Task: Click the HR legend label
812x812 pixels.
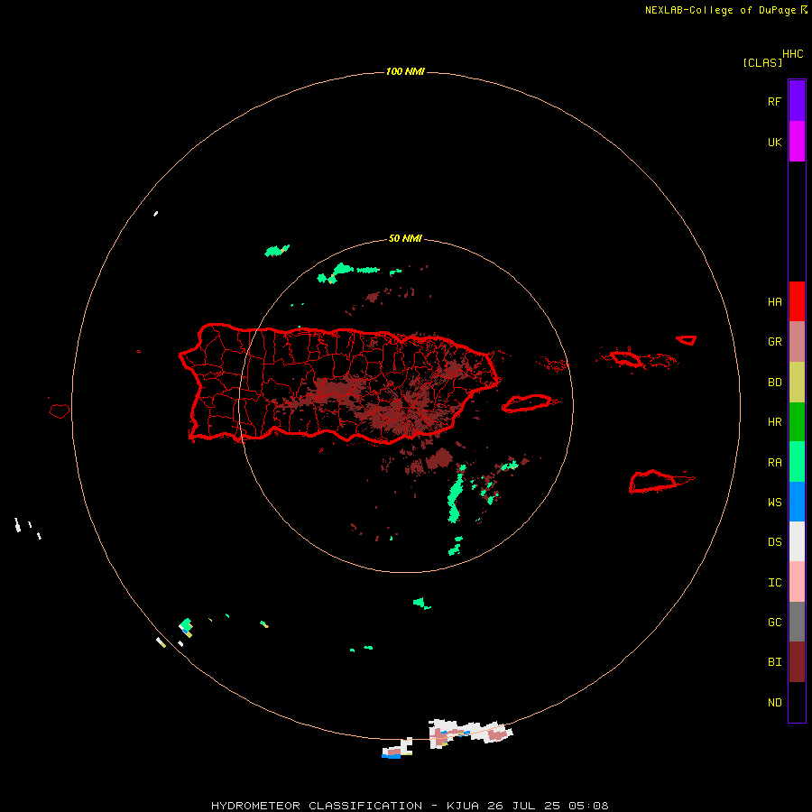Action: point(774,422)
